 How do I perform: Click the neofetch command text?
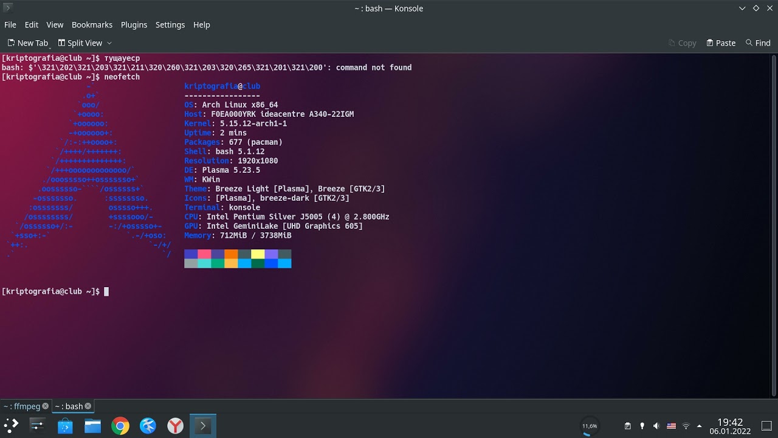point(122,77)
